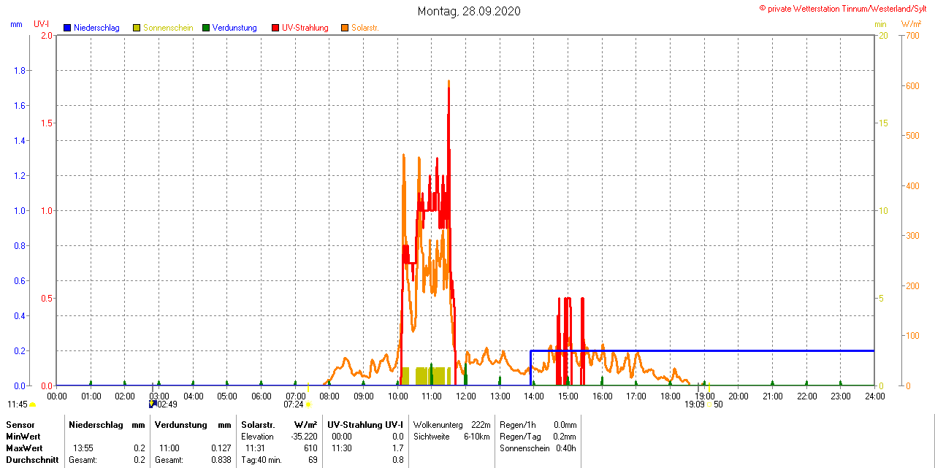Click the 08:00 time axis label

[x=329, y=396]
